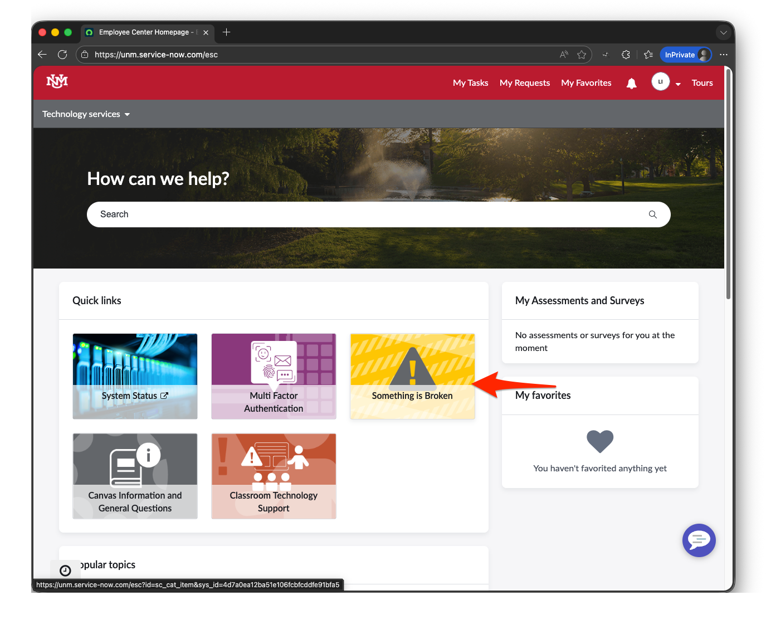Click the recent history clock icon bottom left
766x634 pixels.
[65, 570]
